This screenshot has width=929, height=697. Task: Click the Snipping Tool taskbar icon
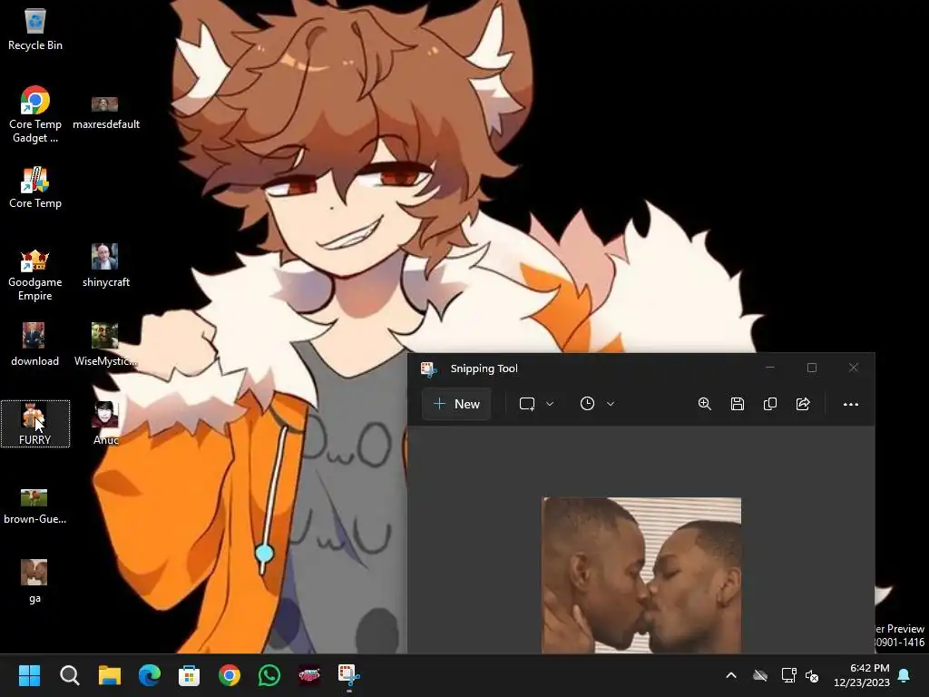349,675
